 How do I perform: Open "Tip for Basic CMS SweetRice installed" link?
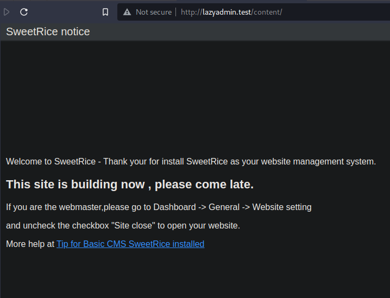click(x=130, y=244)
